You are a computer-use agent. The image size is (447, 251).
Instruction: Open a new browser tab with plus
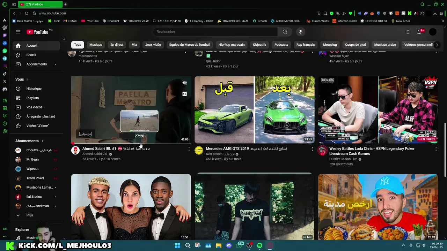(65, 4)
